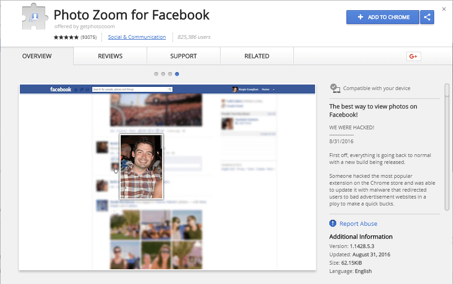
Task: Close the extension detail overlay
Action: click(x=444, y=9)
